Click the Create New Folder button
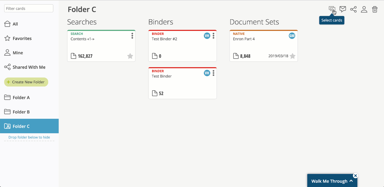The width and height of the screenshot is (384, 187). click(x=26, y=82)
